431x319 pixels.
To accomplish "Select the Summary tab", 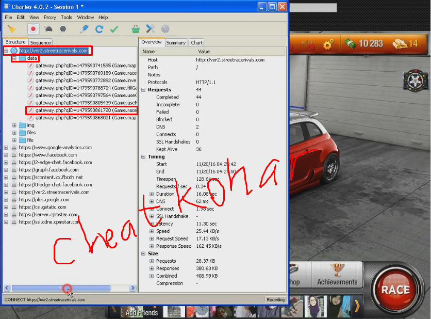I will coord(176,43).
